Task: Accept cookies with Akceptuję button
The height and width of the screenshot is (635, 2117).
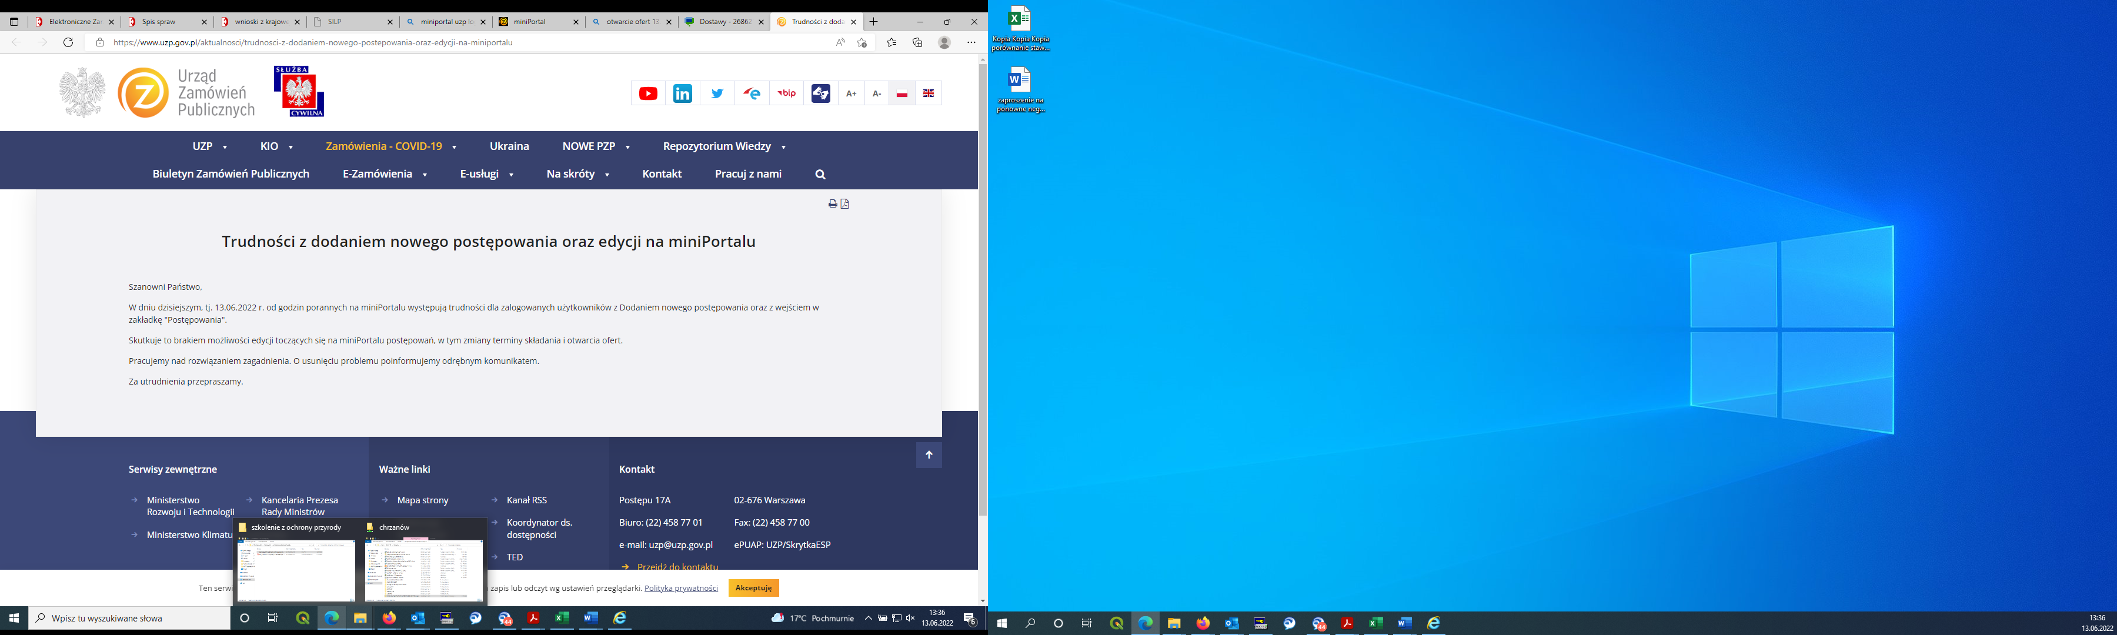Action: click(753, 588)
